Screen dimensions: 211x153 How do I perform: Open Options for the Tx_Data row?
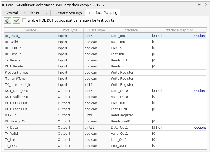click(x=200, y=127)
